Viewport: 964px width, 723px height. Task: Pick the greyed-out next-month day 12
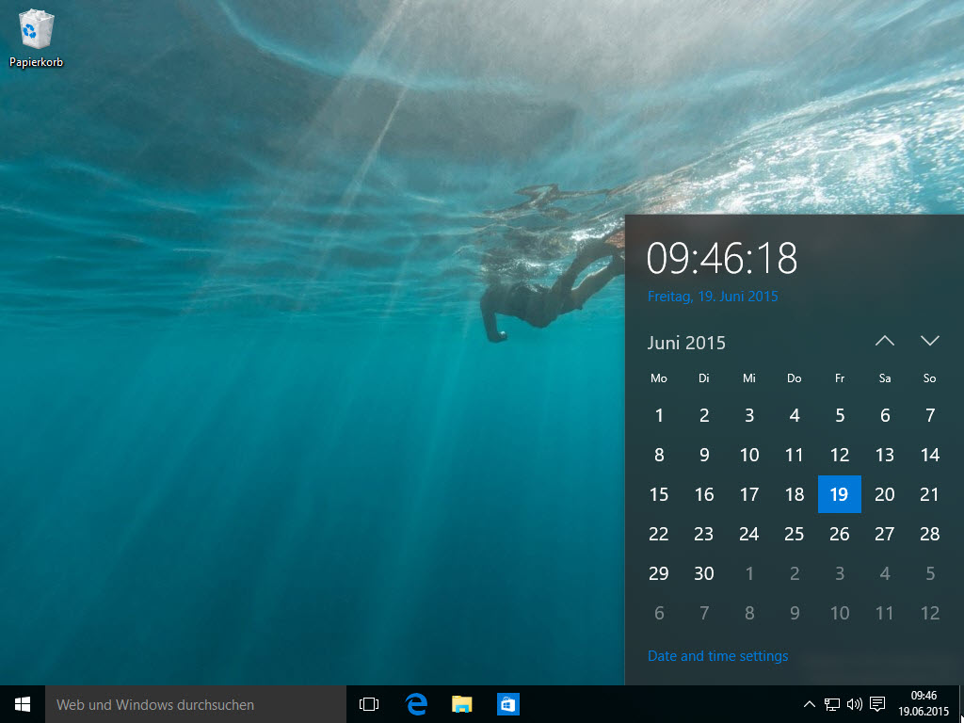click(x=929, y=613)
